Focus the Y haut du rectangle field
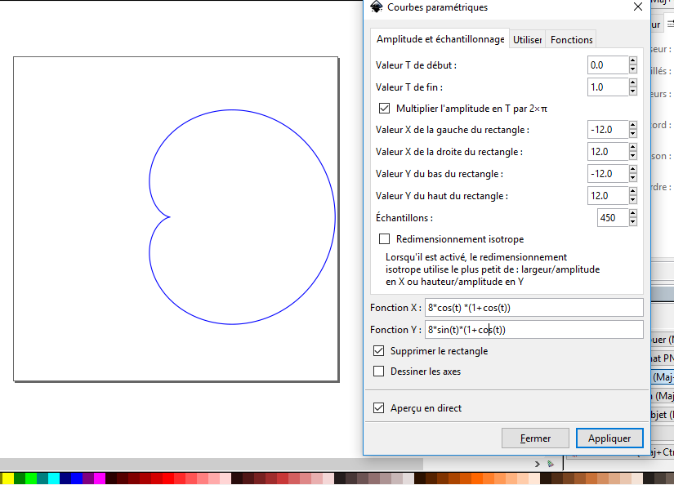Image resolution: width=674 pixels, height=485 pixels. pos(608,196)
